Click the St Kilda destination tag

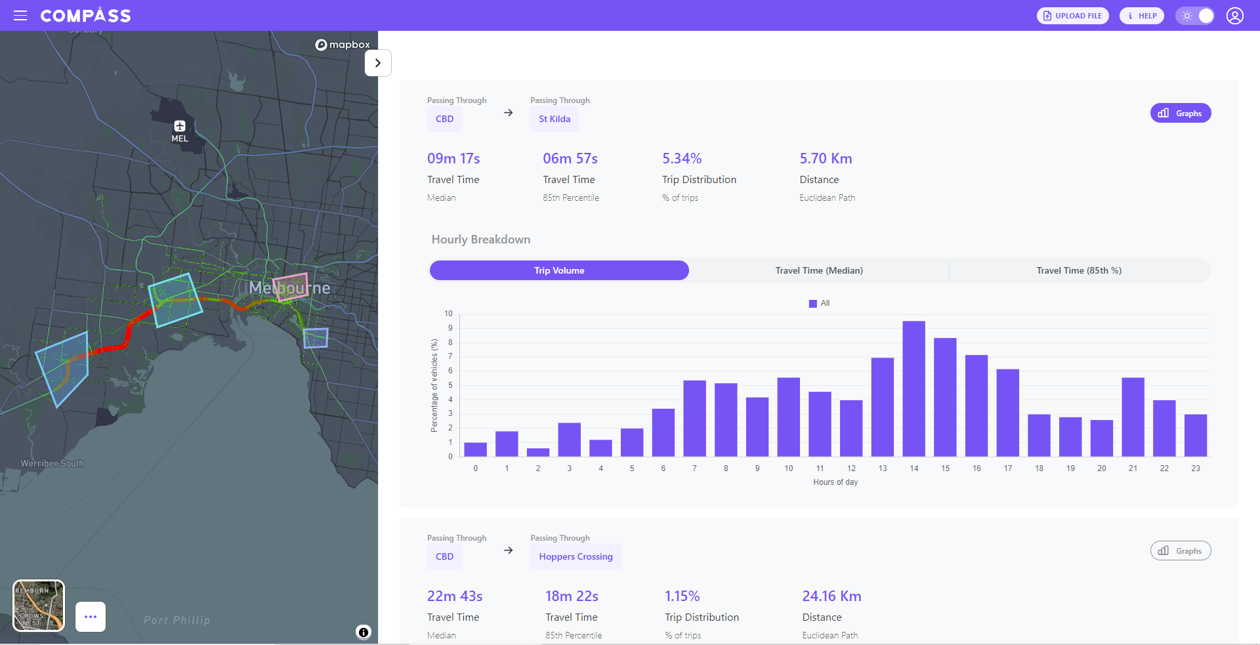point(555,119)
